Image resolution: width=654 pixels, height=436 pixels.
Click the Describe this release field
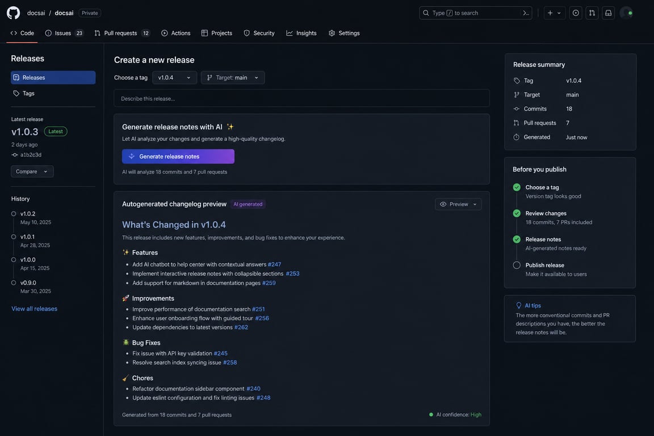coord(301,98)
